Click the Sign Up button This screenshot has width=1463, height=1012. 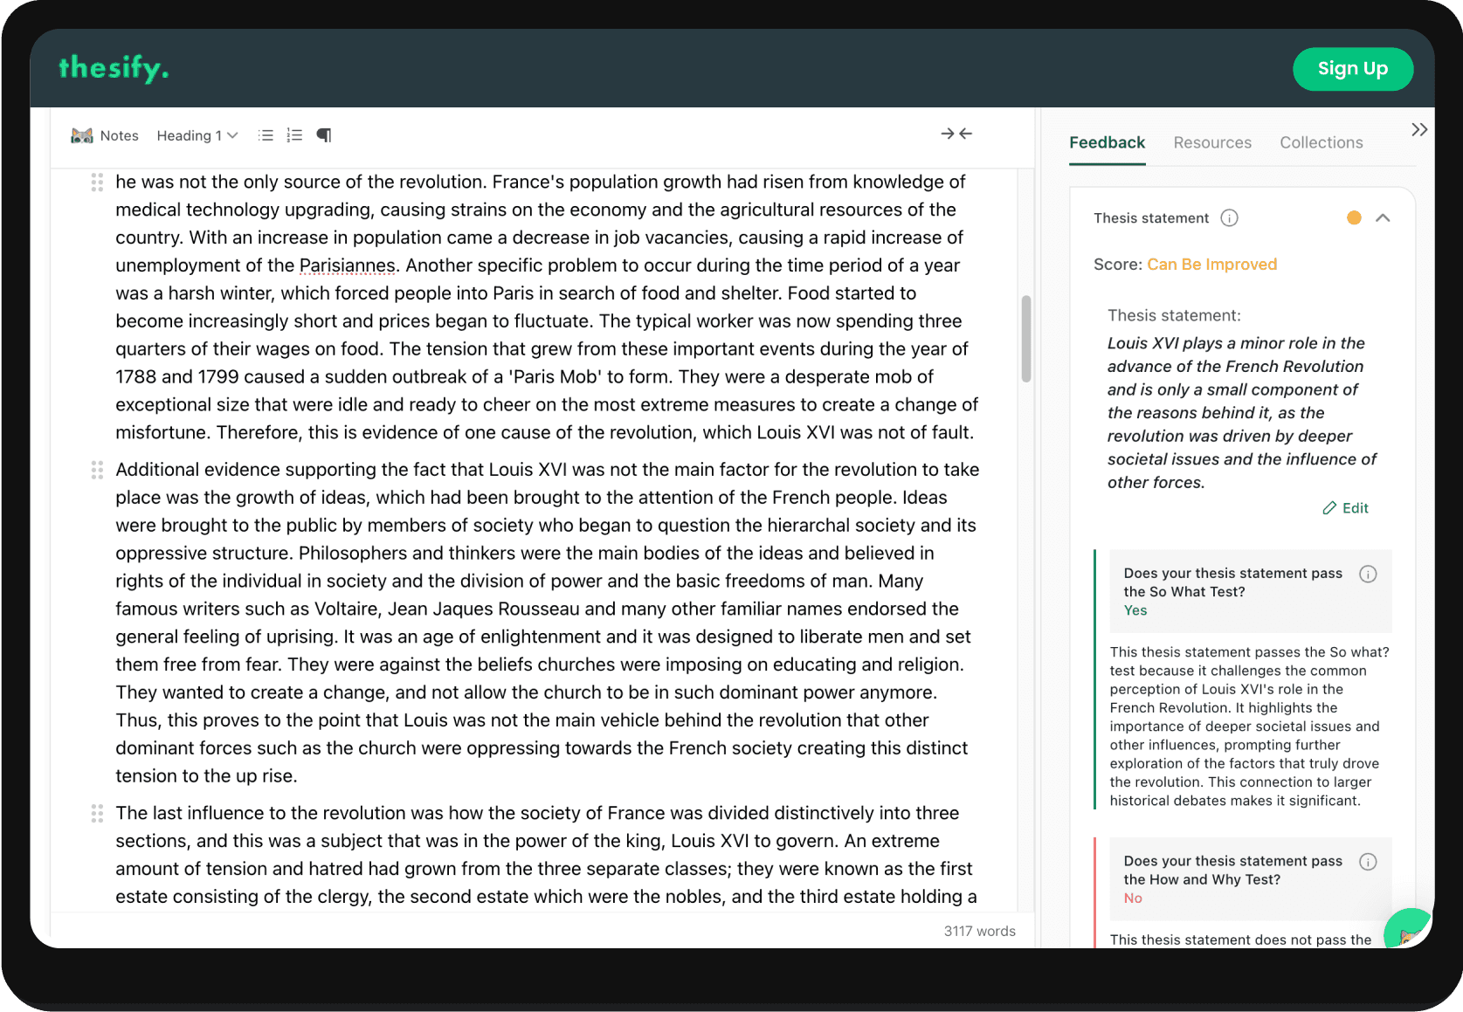pyautogui.click(x=1352, y=69)
